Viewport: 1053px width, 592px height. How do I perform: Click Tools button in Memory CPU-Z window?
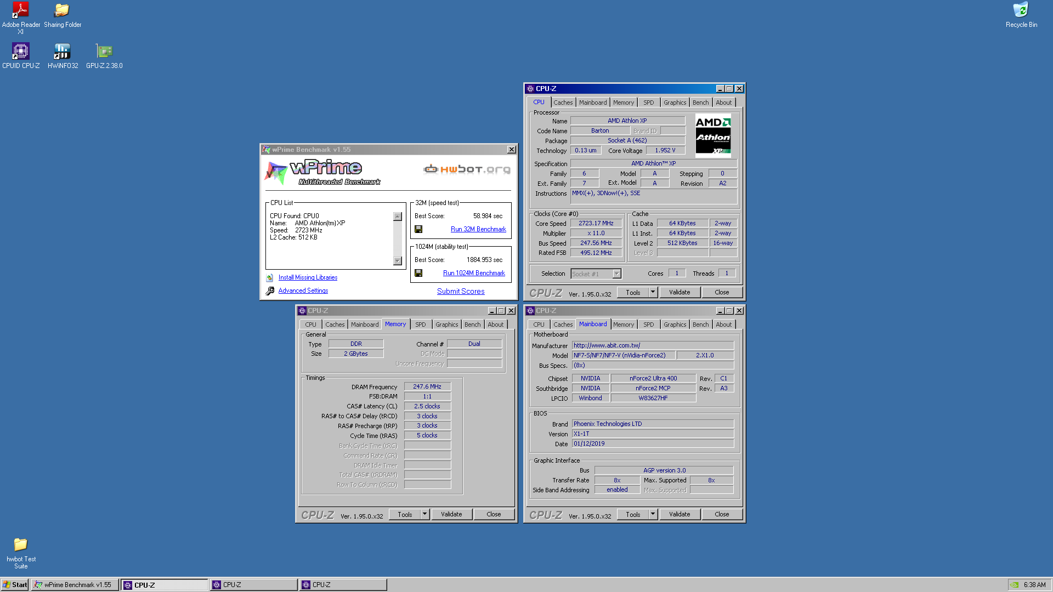coord(405,514)
